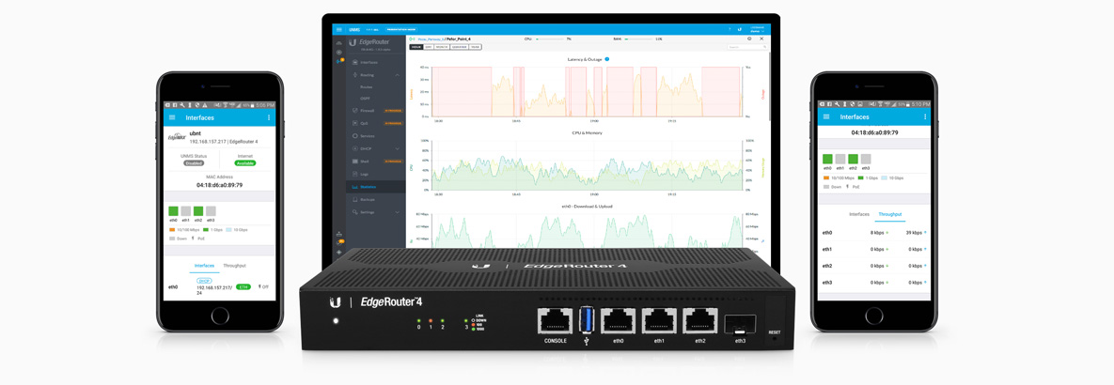Tap gray eth1 port square on left phone
This screenshot has height=385, width=1114.
[185, 211]
